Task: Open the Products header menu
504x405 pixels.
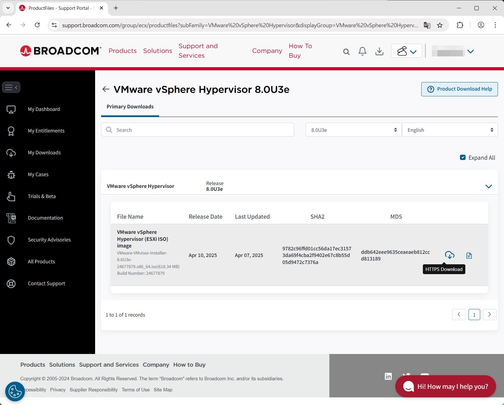Action: 122,51
